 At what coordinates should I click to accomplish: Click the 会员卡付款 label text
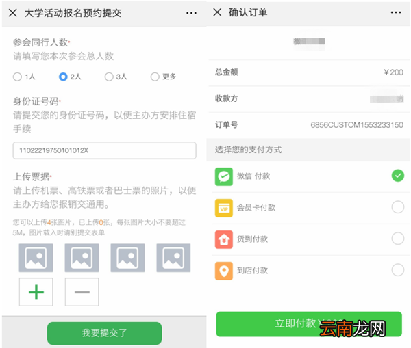[x=256, y=208]
